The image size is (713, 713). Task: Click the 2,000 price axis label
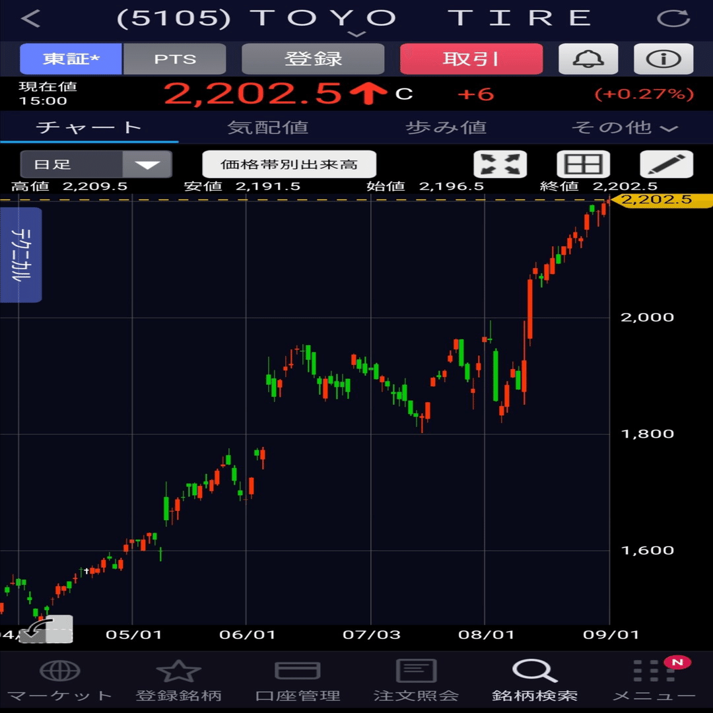(647, 317)
